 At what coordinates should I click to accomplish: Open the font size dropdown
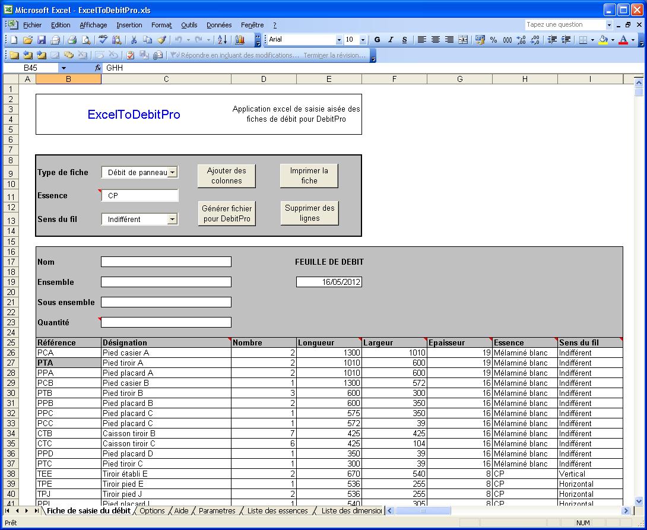click(x=362, y=40)
